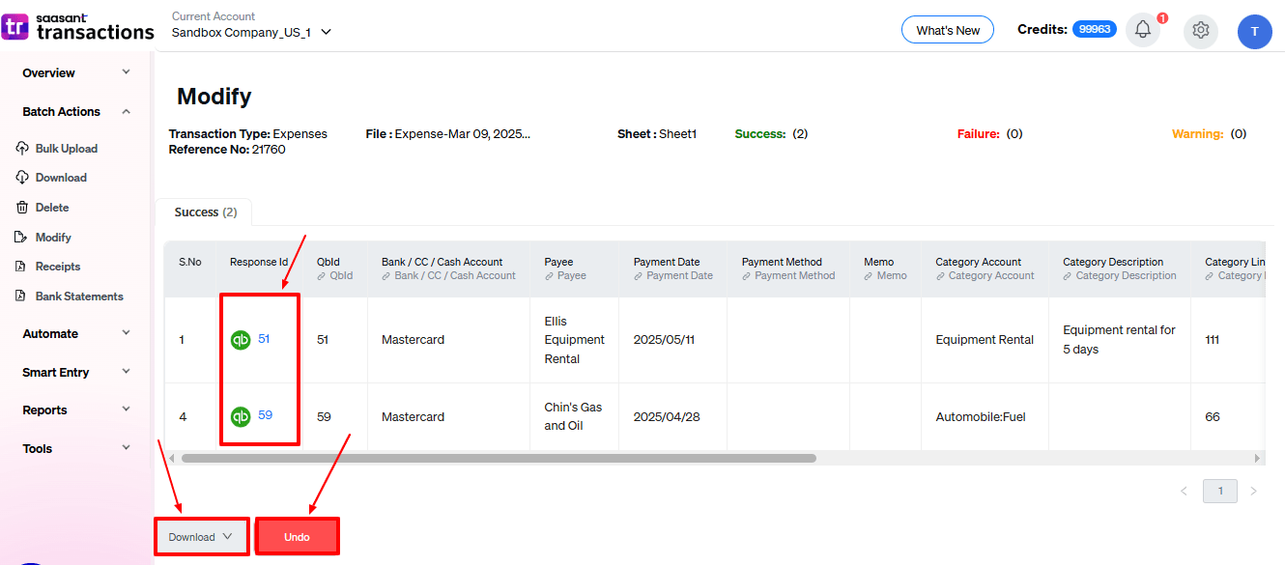Expand the Automate sidebar section
This screenshot has height=565, width=1285.
click(75, 334)
